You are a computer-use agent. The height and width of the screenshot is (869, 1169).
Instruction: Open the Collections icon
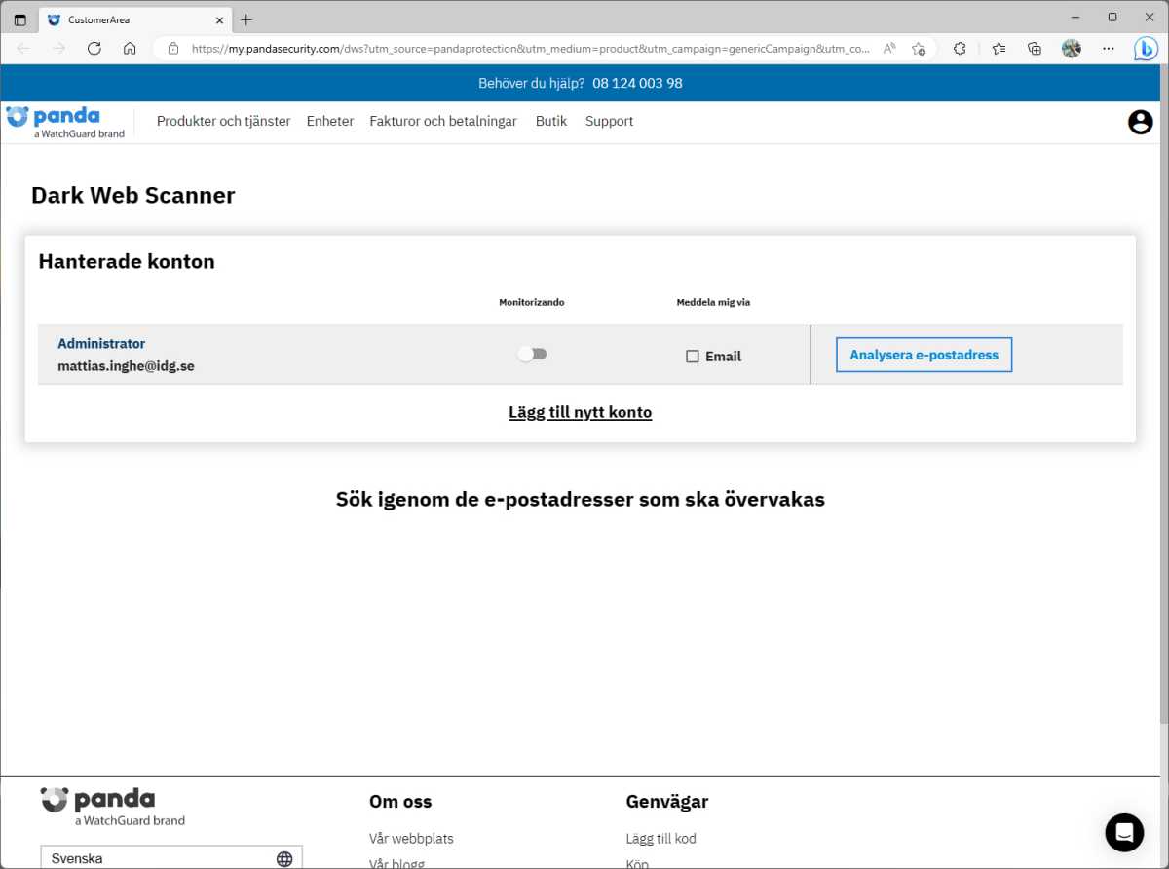tap(1035, 48)
